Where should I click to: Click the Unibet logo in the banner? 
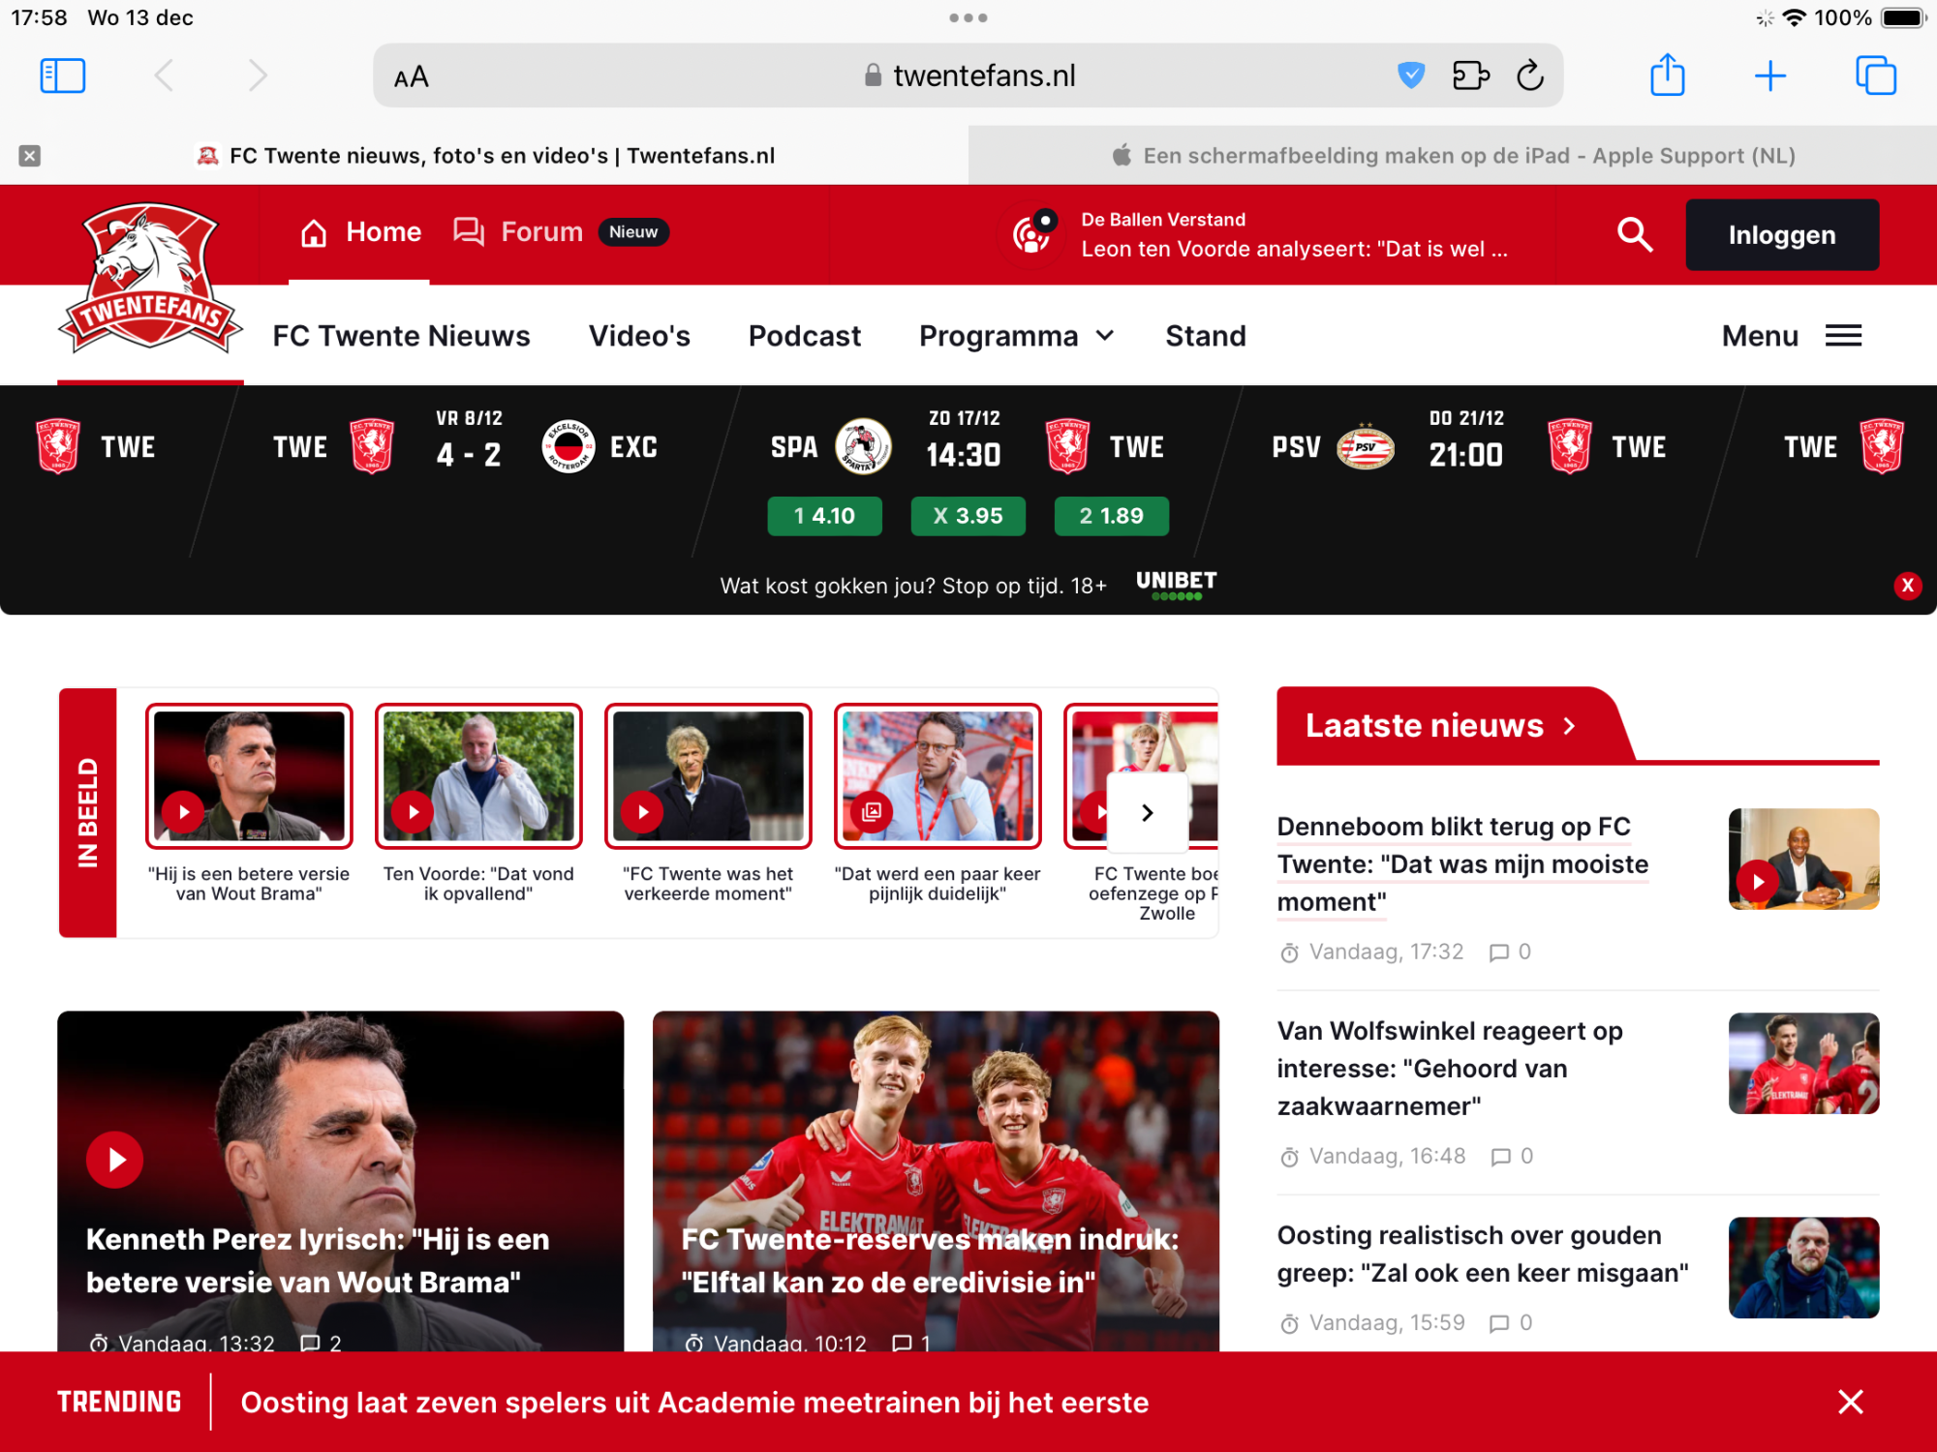pyautogui.click(x=1176, y=581)
